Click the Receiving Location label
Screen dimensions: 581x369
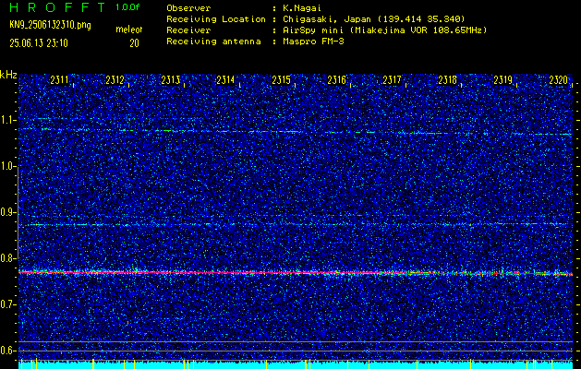216,19
